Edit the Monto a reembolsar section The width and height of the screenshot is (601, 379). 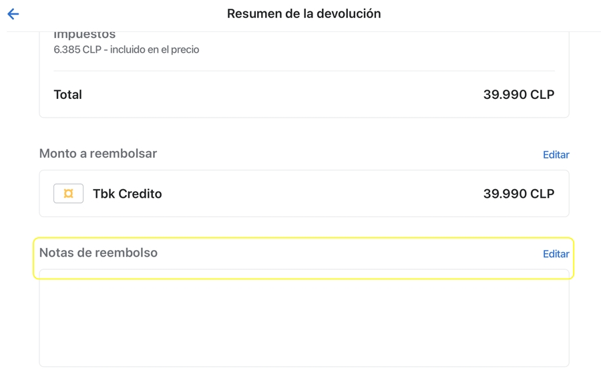(556, 155)
